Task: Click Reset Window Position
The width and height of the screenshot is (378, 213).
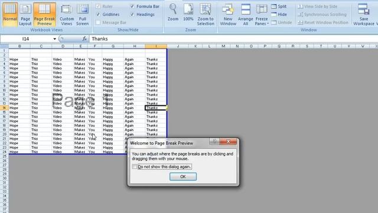Action: [323, 22]
